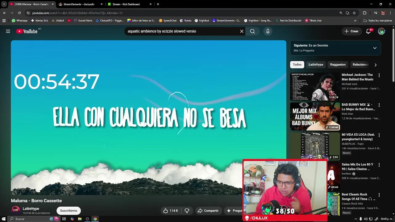Switch to Stream Kick Dashboard tab
Viewport: 395px width, 222px height.
tap(130, 4)
